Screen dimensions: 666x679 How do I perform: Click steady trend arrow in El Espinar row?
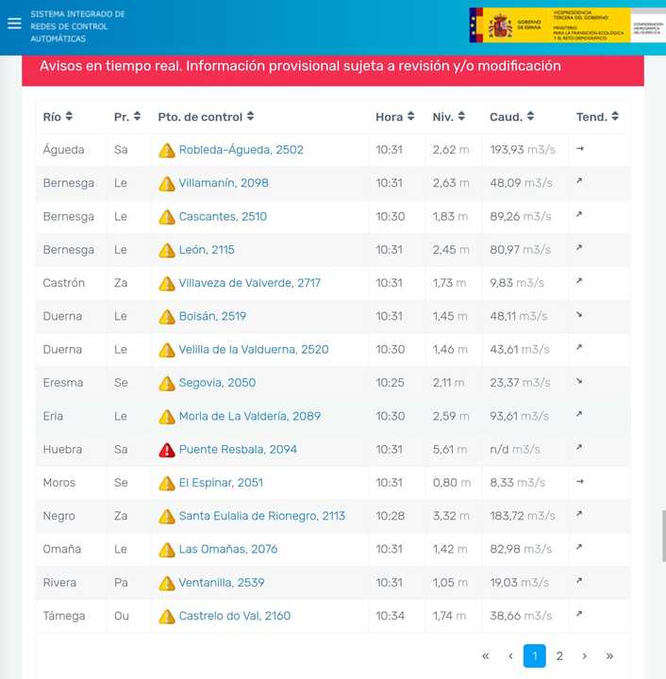pos(580,481)
